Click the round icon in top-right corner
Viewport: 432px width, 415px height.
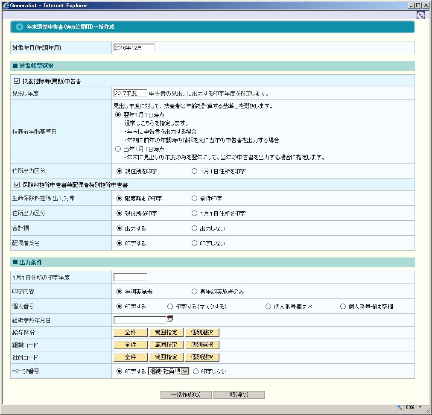click(420, 15)
